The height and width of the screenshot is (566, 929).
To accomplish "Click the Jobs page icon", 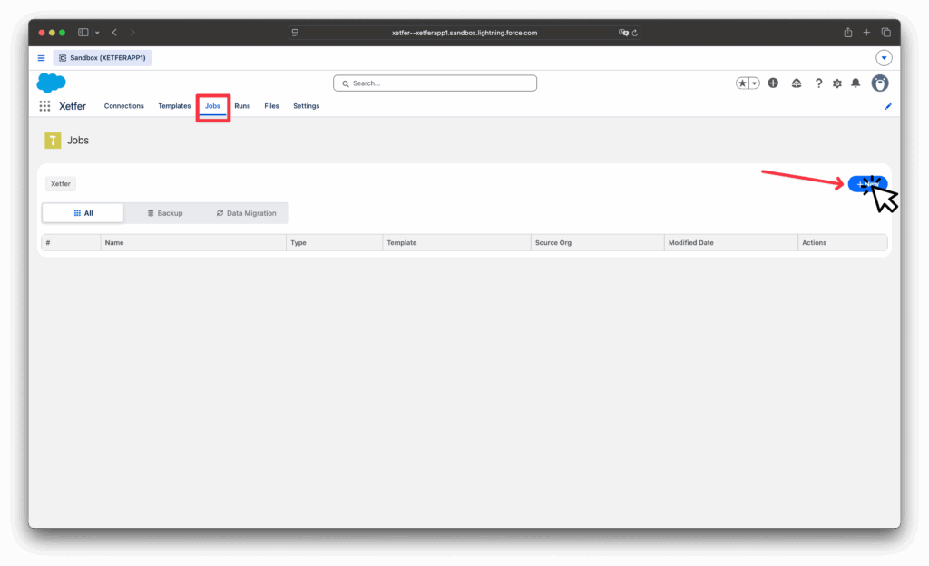I will coord(53,141).
